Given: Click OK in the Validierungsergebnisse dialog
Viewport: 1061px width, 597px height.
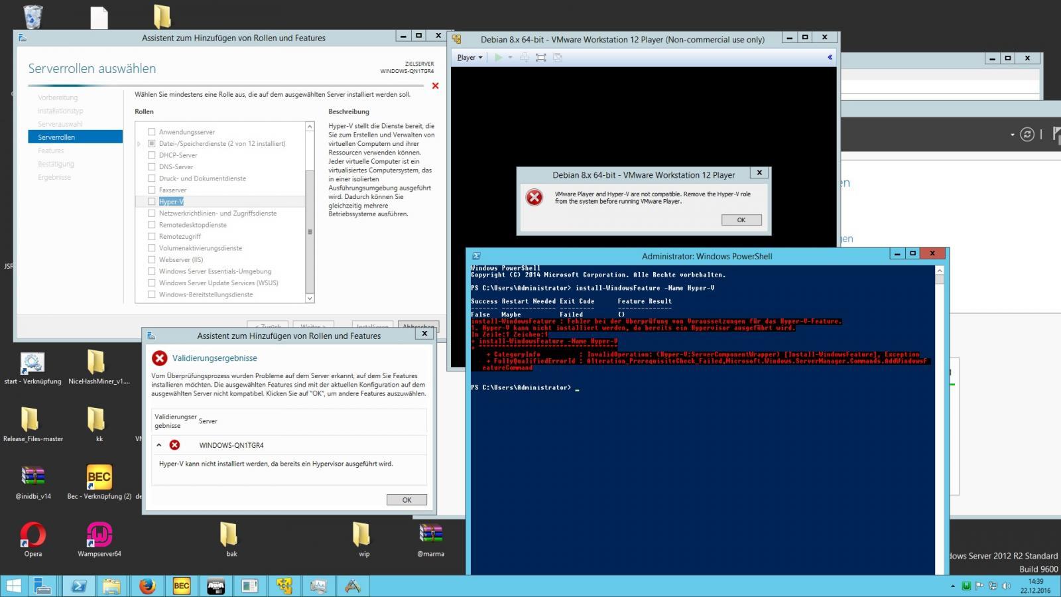Looking at the screenshot, I should click(x=406, y=500).
